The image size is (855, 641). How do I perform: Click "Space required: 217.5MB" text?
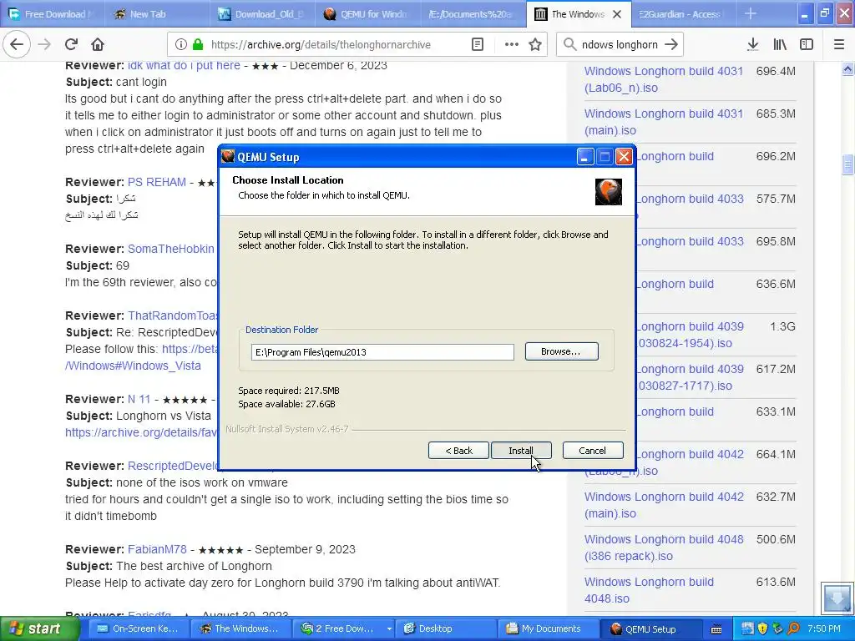pyautogui.click(x=289, y=391)
